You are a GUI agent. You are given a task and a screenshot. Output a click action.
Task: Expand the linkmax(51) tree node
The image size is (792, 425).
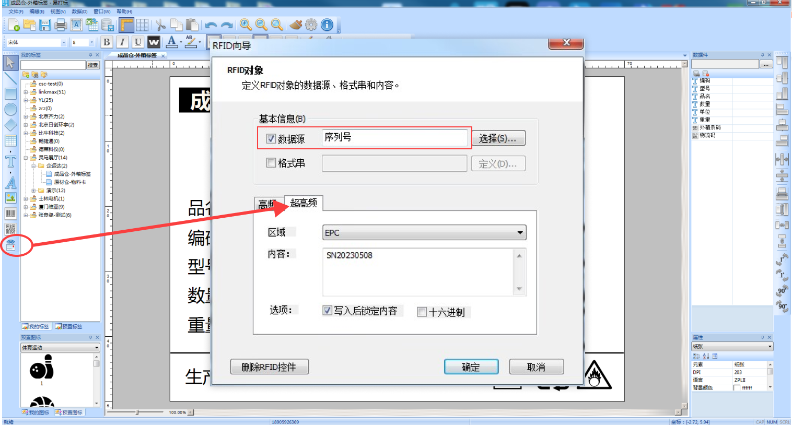coord(26,92)
